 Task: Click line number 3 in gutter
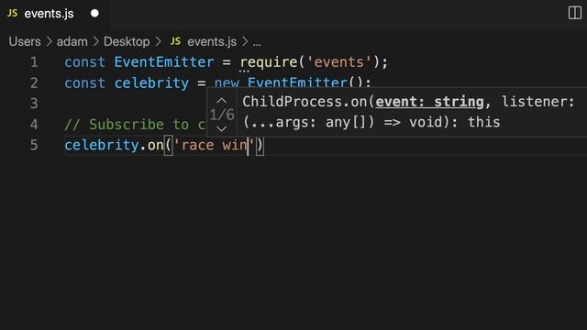coord(34,104)
